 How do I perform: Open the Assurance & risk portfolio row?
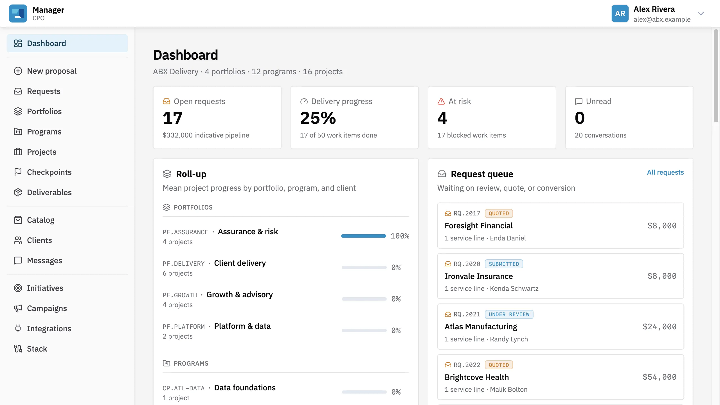pos(286,236)
